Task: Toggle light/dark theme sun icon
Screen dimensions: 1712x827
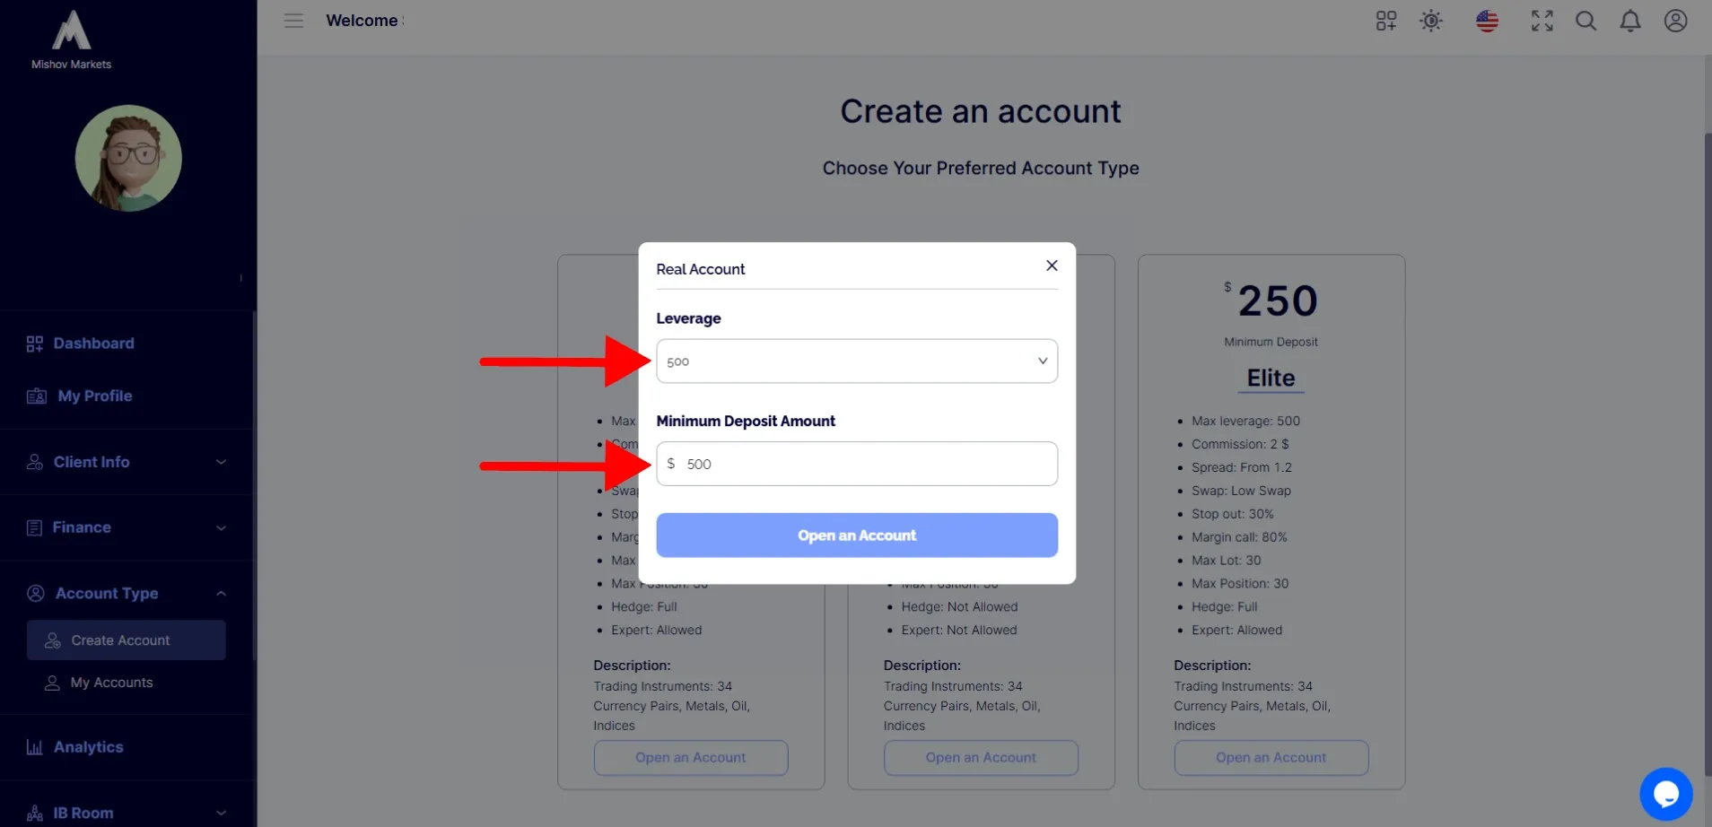Action: 1431,21
